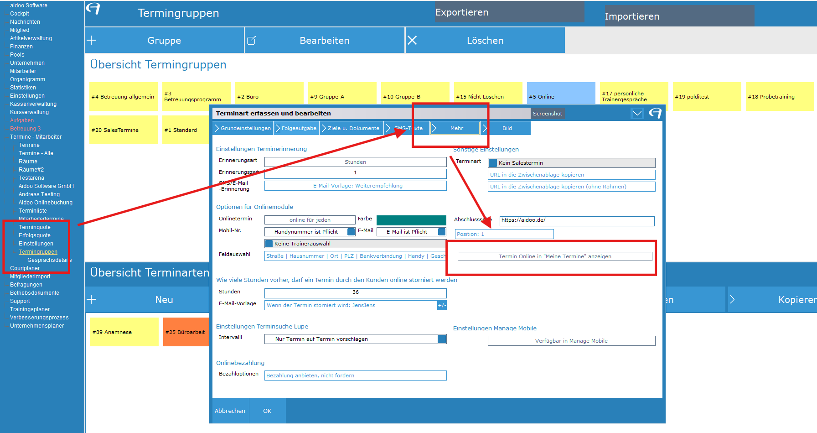The width and height of the screenshot is (817, 433).
Task: Click the X icon beside Löschen
Action: (x=412, y=40)
